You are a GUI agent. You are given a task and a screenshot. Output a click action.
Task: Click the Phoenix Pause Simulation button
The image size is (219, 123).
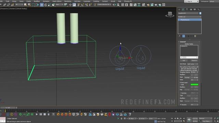[41, 114]
